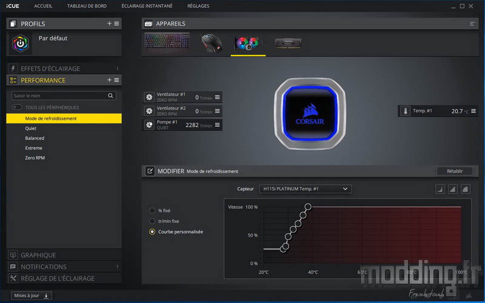Select the mouse device thumbnail
Screen dimensions: 485x303
(x=212, y=43)
